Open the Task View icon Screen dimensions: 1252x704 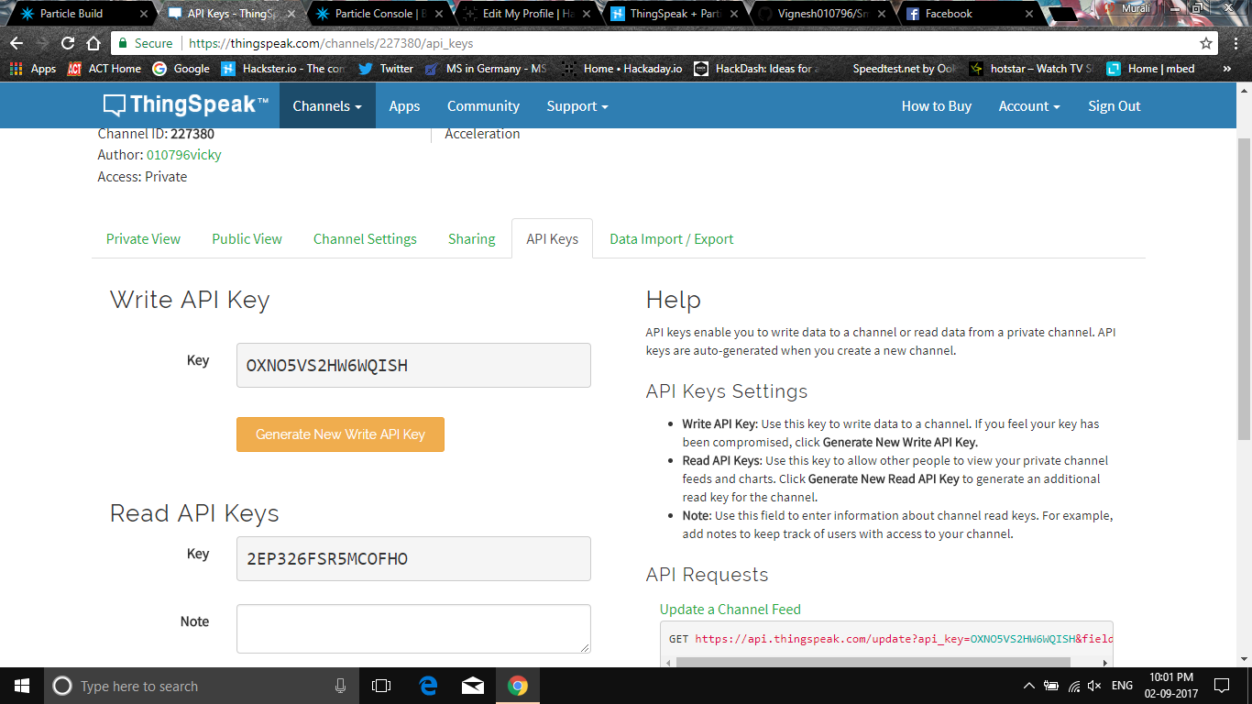381,686
